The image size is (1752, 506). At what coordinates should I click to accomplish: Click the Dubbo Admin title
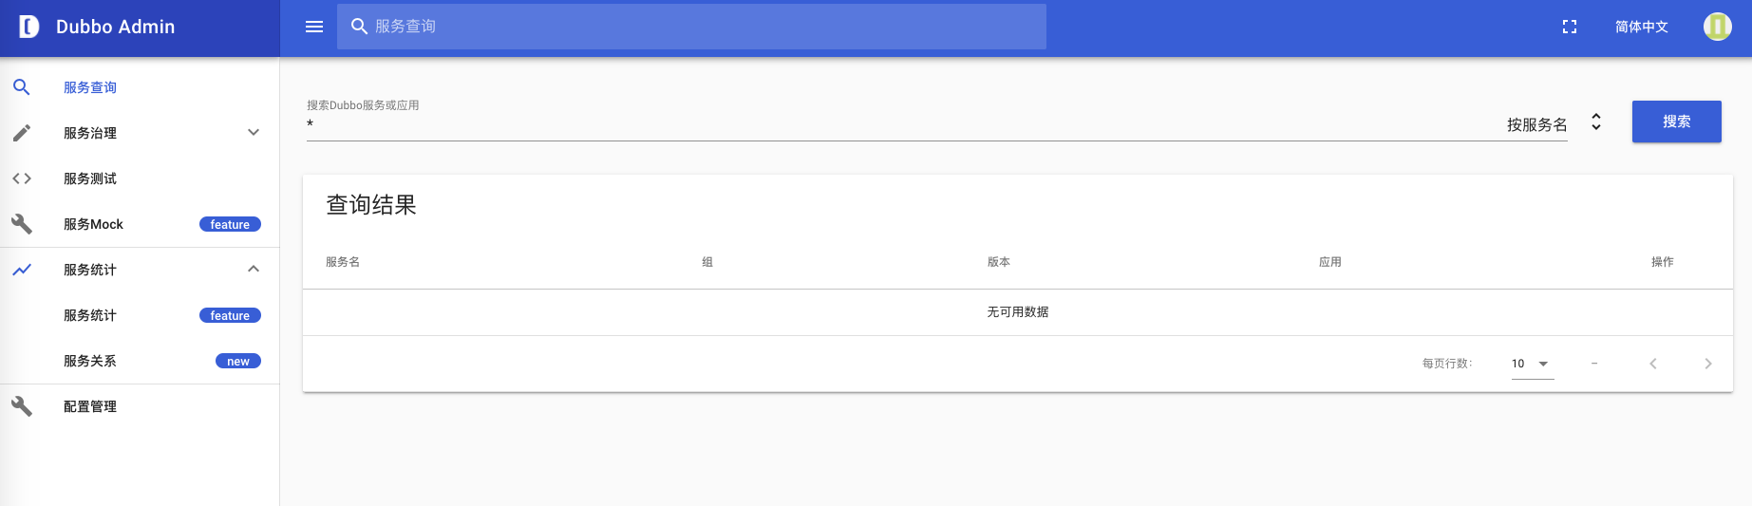tap(116, 27)
